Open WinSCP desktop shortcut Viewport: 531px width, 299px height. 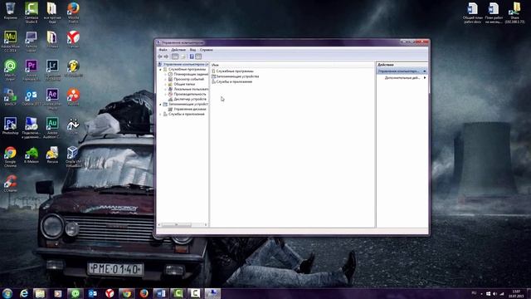10,97
